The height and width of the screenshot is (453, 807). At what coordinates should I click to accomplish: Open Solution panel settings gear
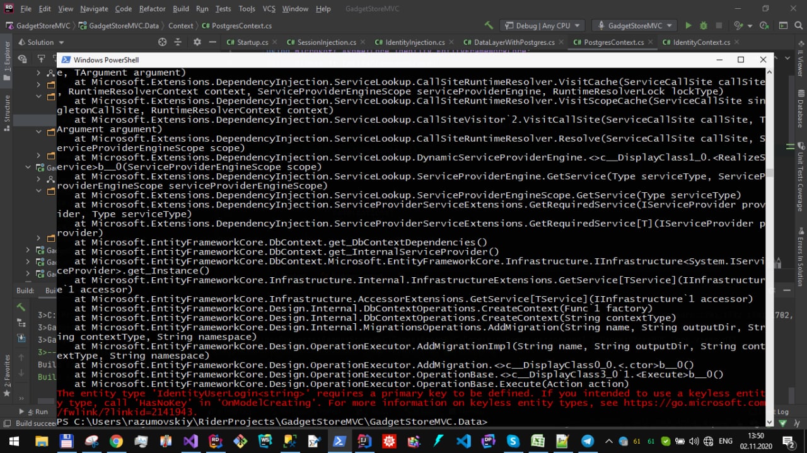(x=197, y=42)
